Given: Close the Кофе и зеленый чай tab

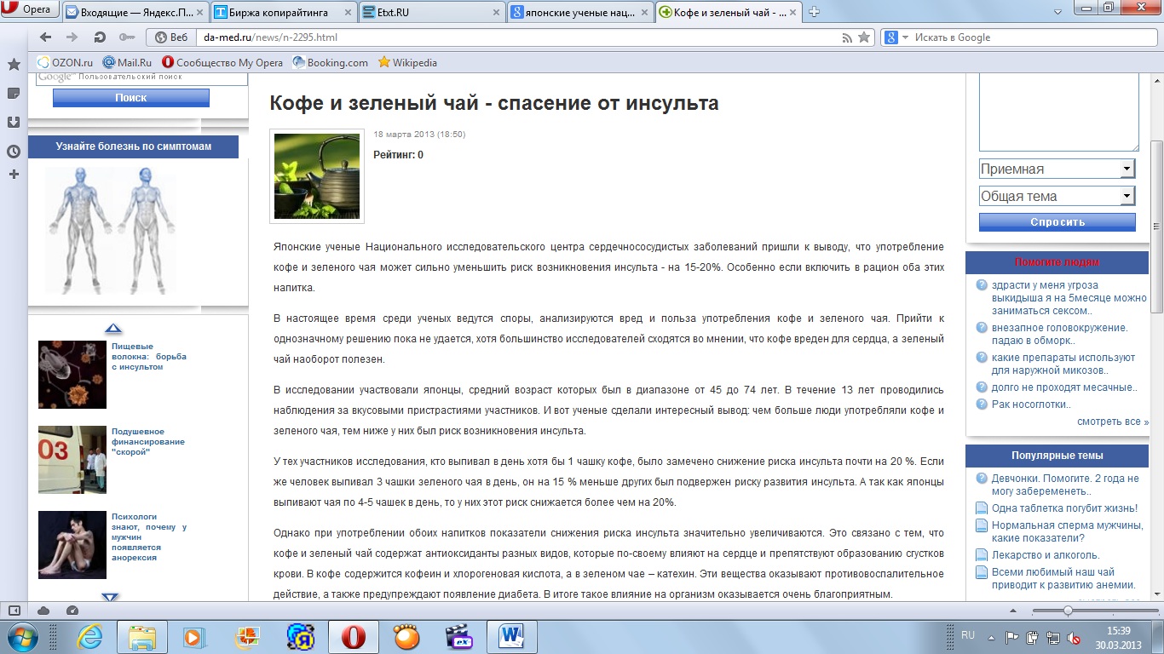Looking at the screenshot, I should tap(794, 12).
